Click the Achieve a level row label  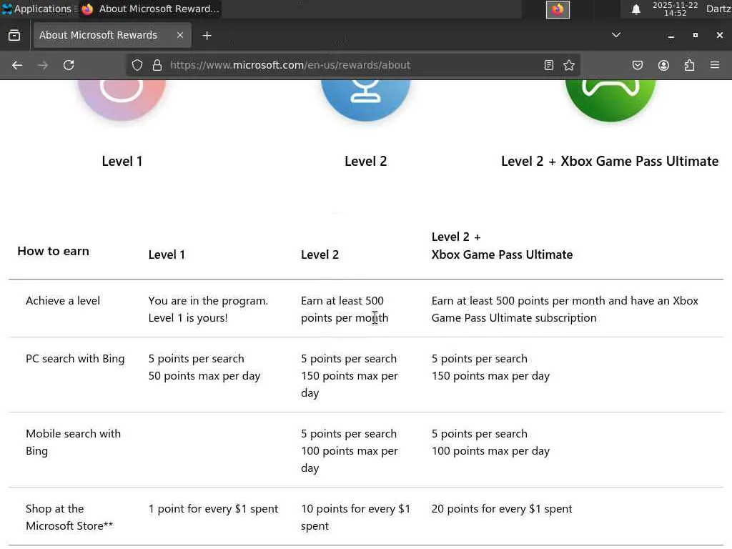coord(63,301)
